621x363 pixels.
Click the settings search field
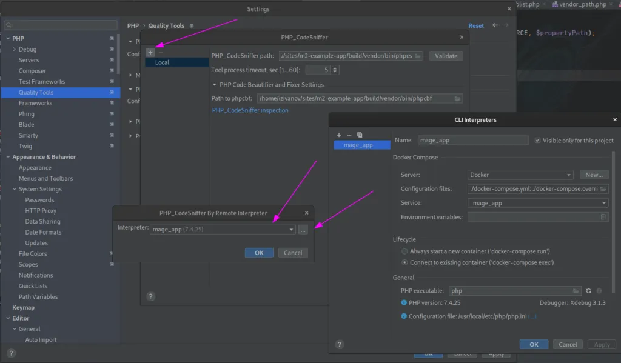[x=60, y=25]
